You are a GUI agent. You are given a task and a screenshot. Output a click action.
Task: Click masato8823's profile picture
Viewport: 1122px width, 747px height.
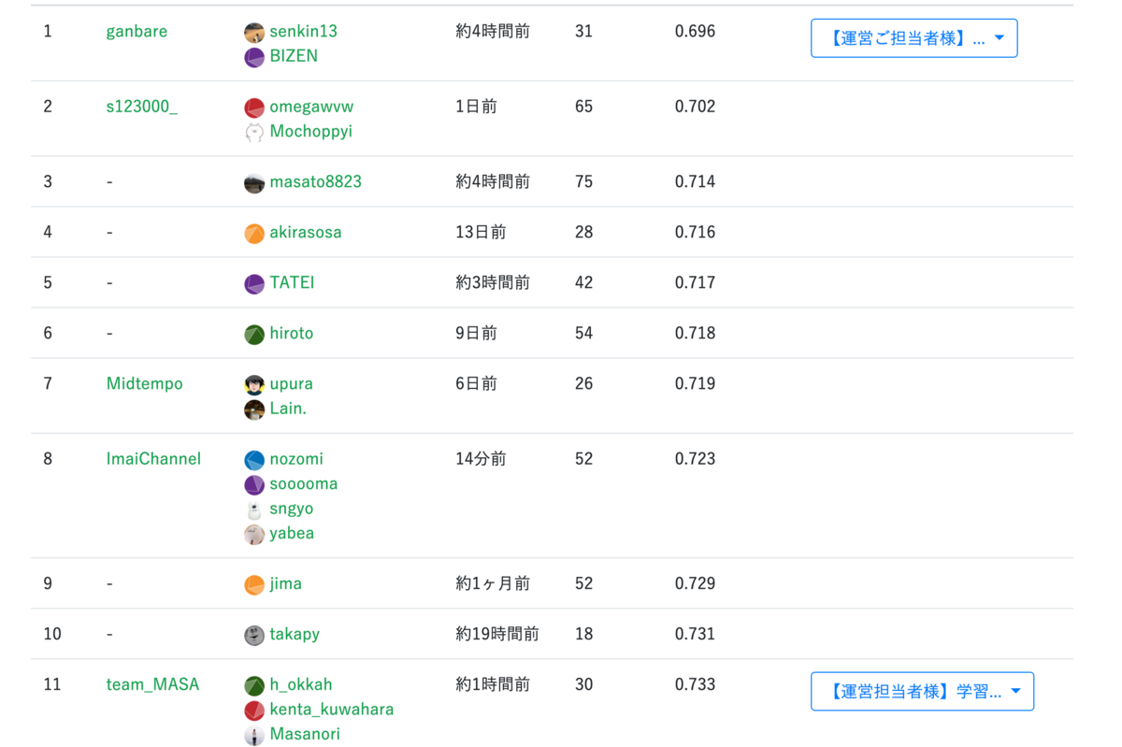click(x=253, y=181)
